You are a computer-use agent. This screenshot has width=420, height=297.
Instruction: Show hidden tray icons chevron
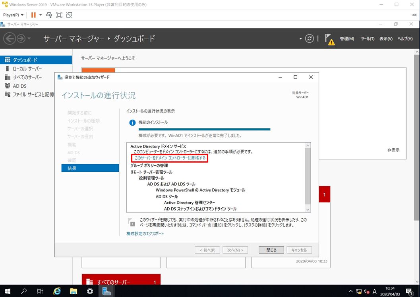(350, 291)
